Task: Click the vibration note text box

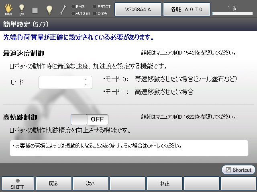Action: click(x=128, y=147)
